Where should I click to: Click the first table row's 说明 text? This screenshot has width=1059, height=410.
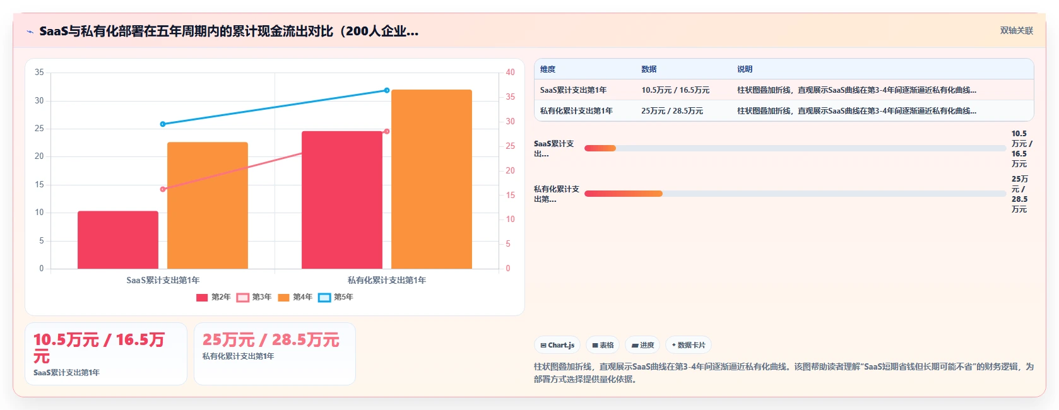856,90
